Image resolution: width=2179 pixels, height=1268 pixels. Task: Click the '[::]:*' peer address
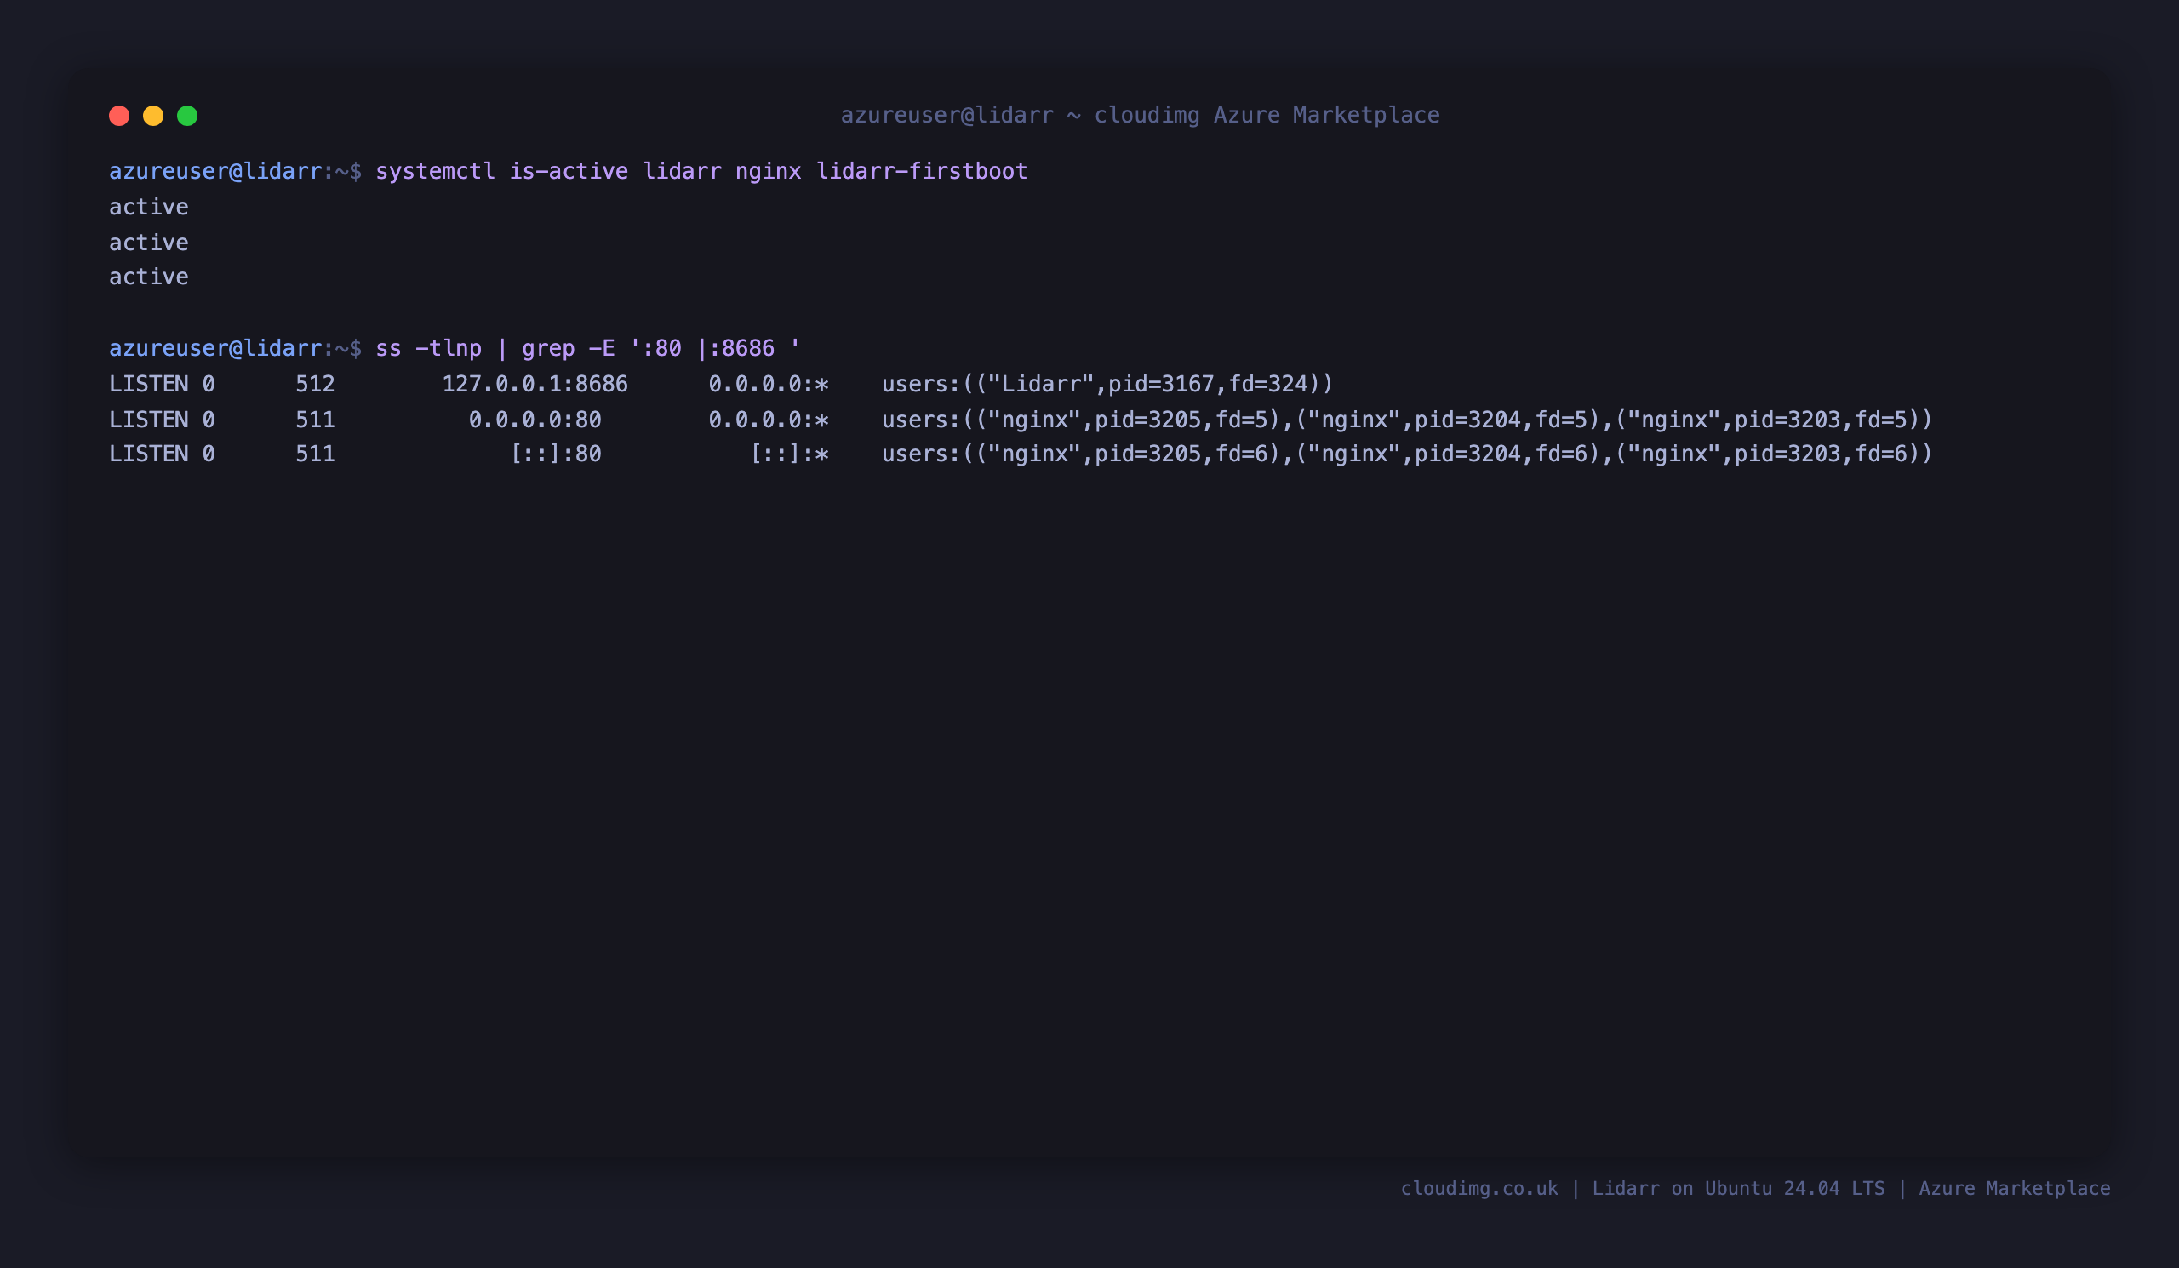(x=789, y=454)
